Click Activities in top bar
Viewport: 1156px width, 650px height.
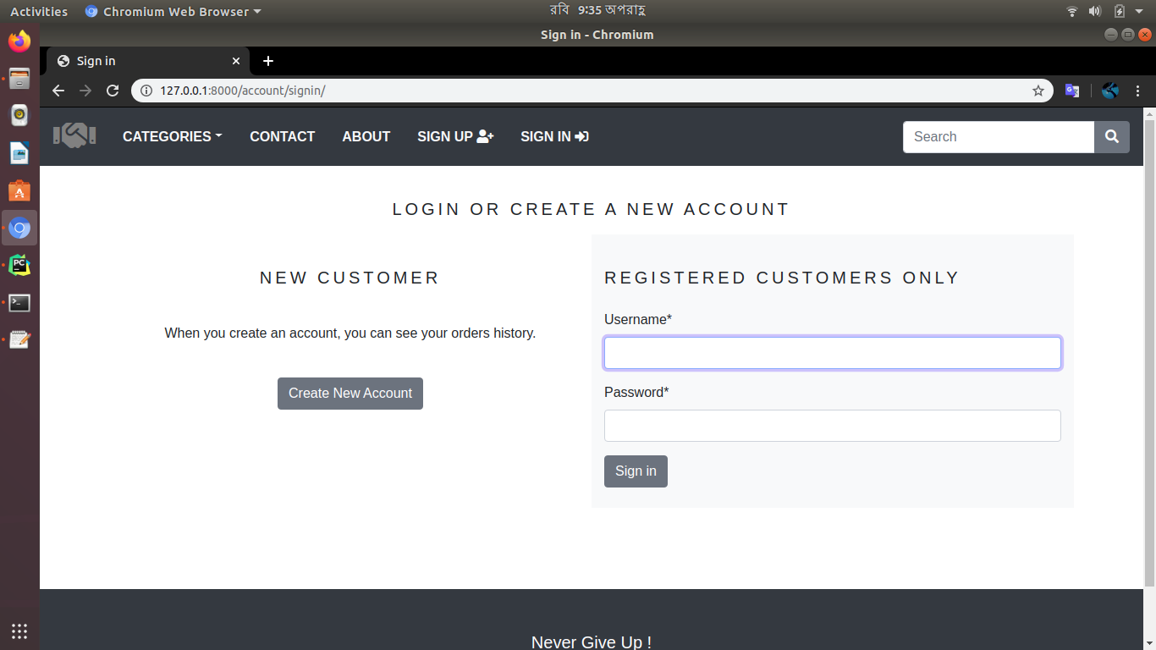pos(39,12)
